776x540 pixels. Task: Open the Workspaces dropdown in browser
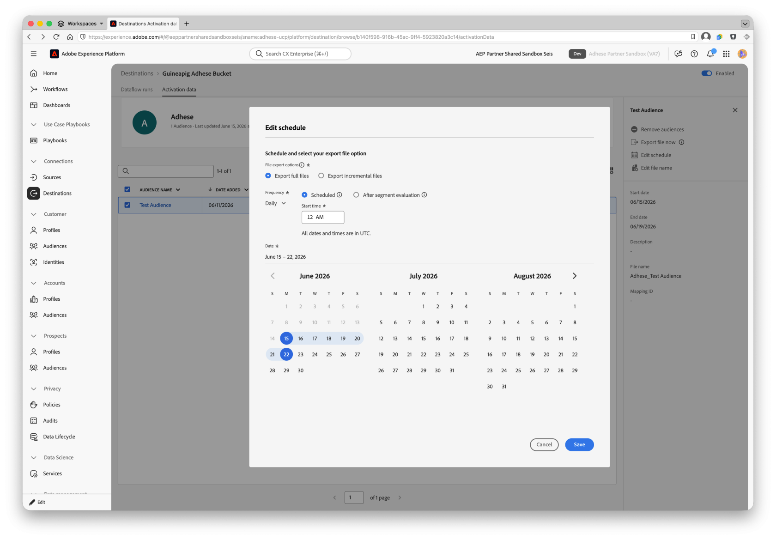pyautogui.click(x=81, y=24)
